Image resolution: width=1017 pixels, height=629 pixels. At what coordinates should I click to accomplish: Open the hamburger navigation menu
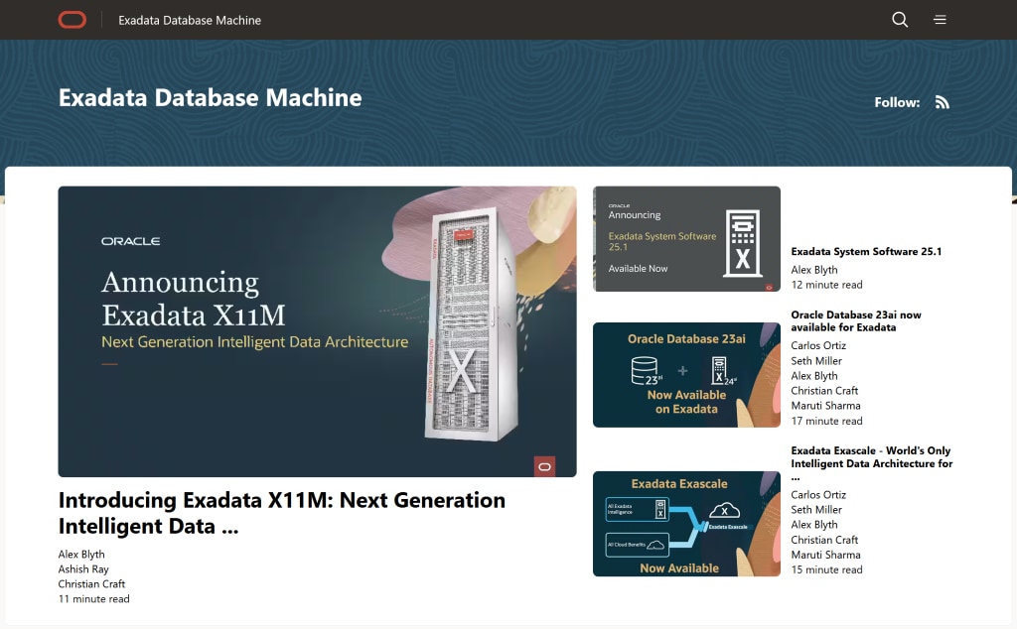(940, 19)
